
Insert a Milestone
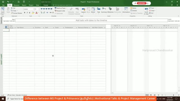(110, 10)
